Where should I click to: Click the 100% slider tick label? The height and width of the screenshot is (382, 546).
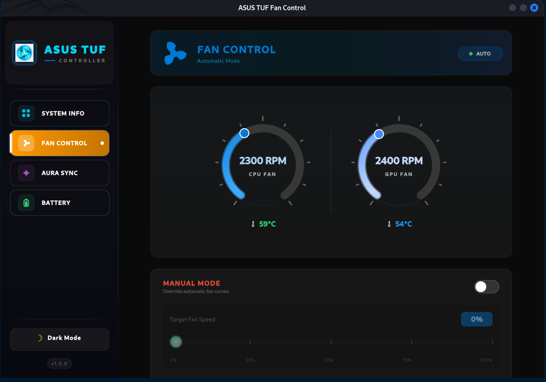(x=486, y=360)
